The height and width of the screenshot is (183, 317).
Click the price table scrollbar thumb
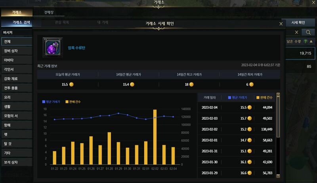[x=278, y=117]
